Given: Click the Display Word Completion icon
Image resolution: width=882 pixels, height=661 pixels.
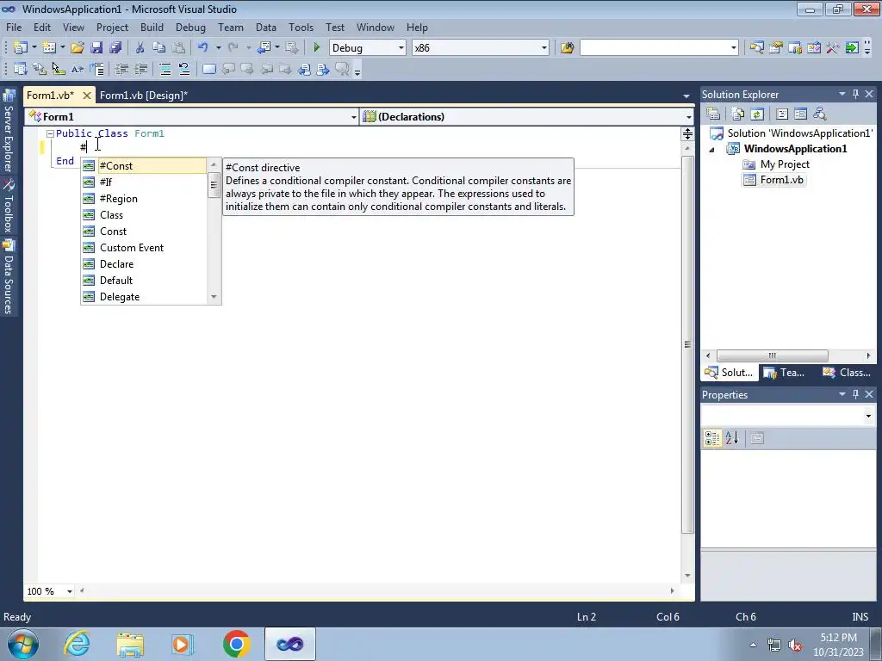Looking at the screenshot, I should click(x=77, y=69).
